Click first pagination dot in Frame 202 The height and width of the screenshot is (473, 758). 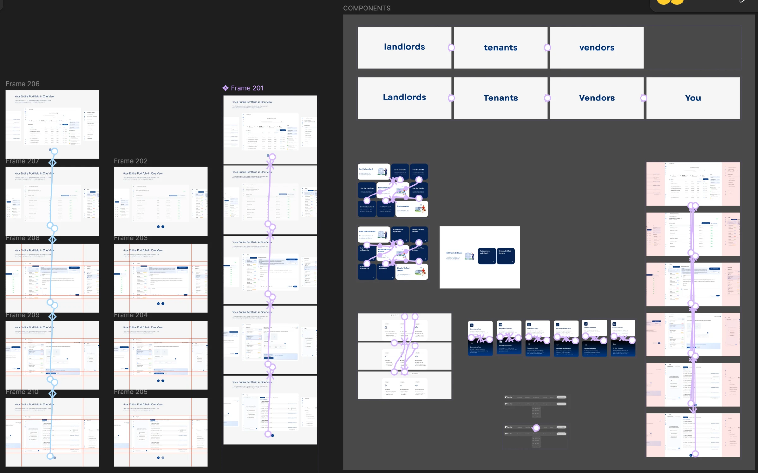[159, 227]
